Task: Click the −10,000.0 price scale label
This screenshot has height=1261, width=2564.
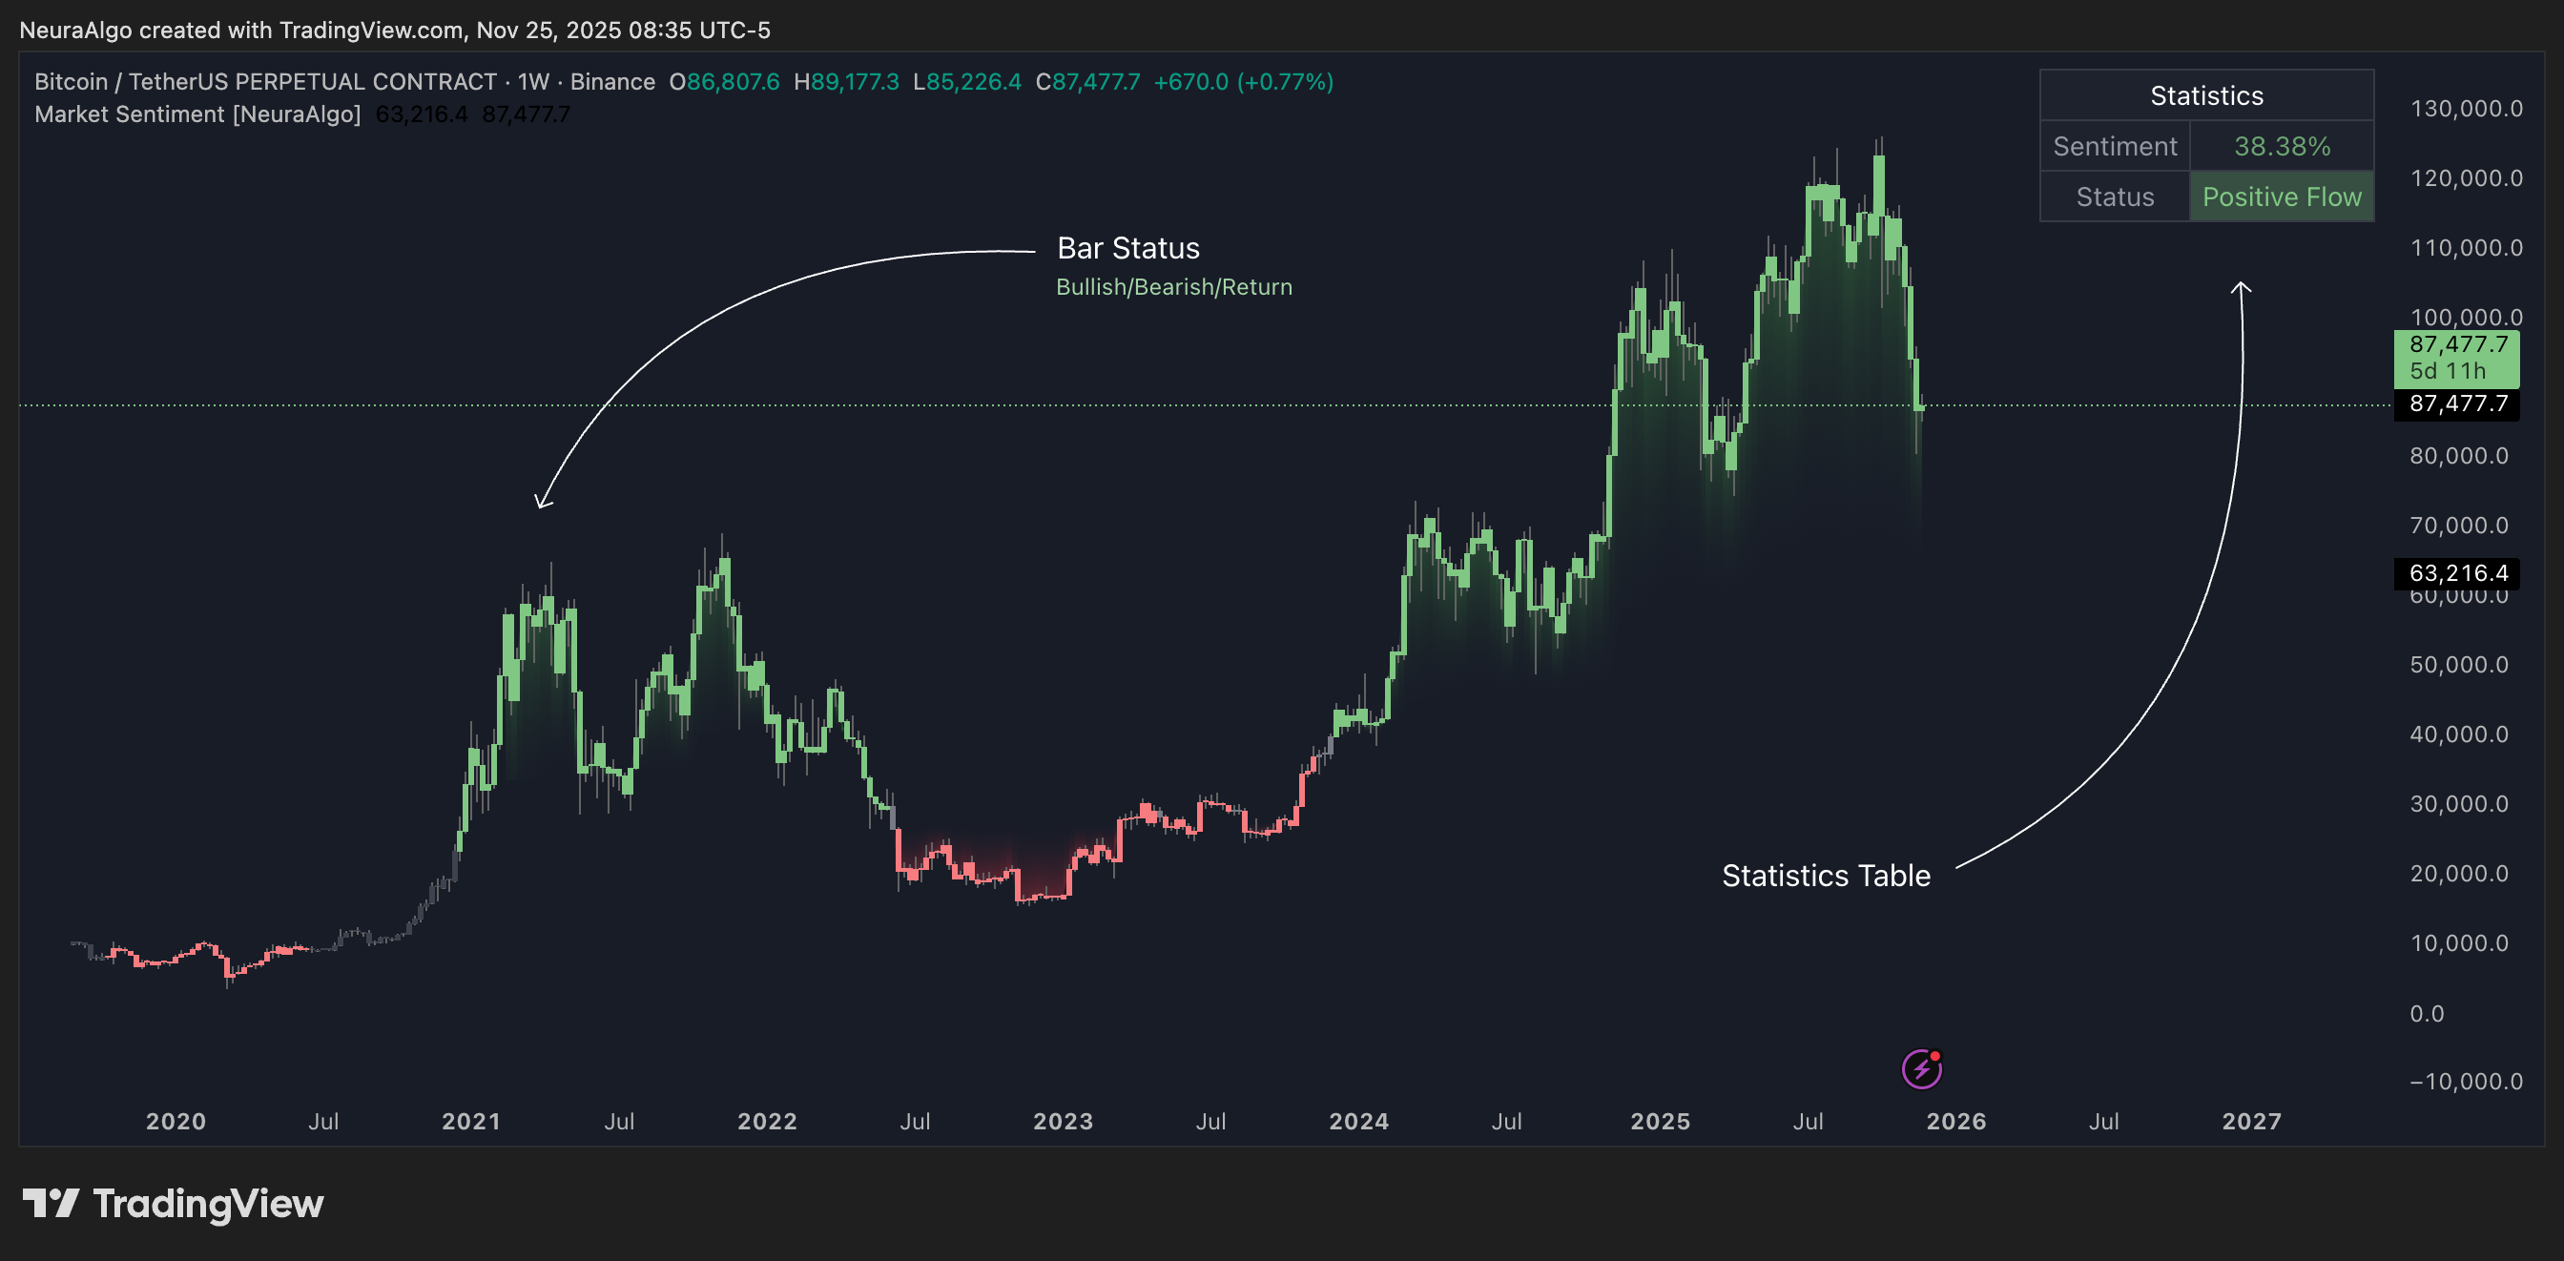Action: tap(2467, 1082)
